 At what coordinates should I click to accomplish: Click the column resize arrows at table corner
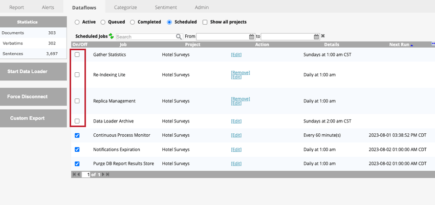click(433, 44)
